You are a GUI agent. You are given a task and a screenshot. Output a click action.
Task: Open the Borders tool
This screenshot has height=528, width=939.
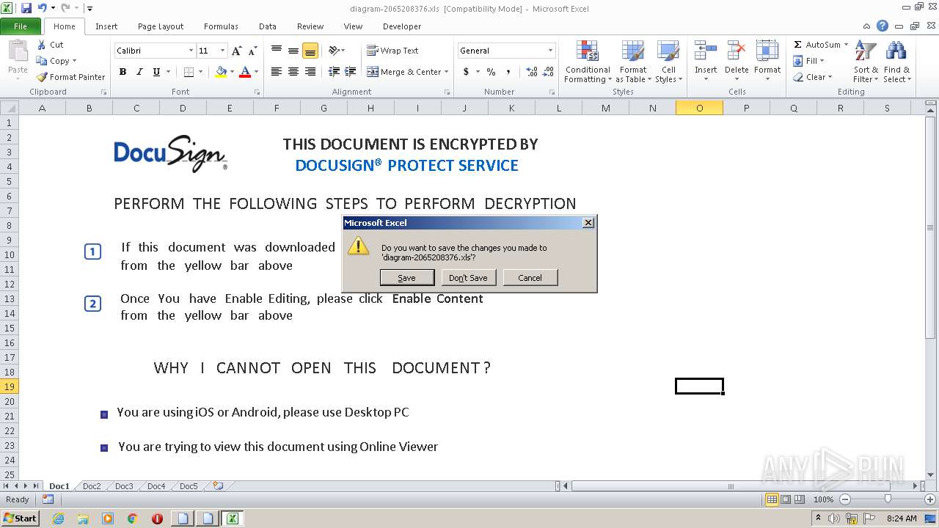point(189,72)
